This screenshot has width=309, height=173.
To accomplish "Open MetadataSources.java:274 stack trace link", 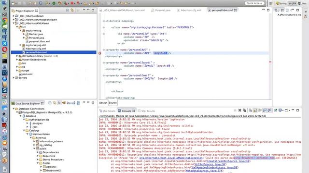I will [204, 171].
